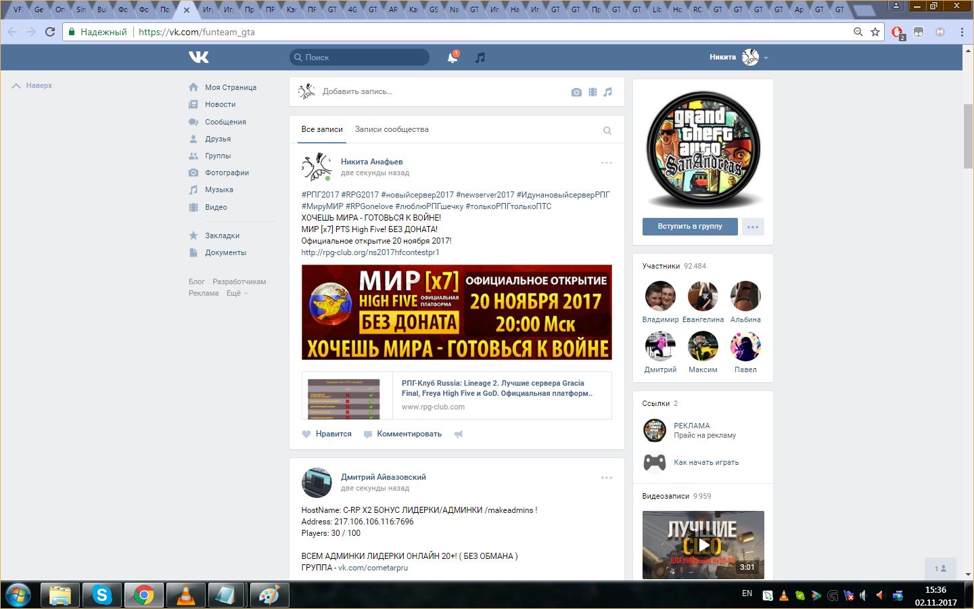
Task: Bookmark this page with the star icon
Action: pyautogui.click(x=875, y=32)
